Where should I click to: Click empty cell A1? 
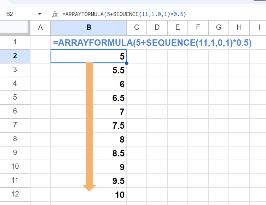click(x=40, y=42)
